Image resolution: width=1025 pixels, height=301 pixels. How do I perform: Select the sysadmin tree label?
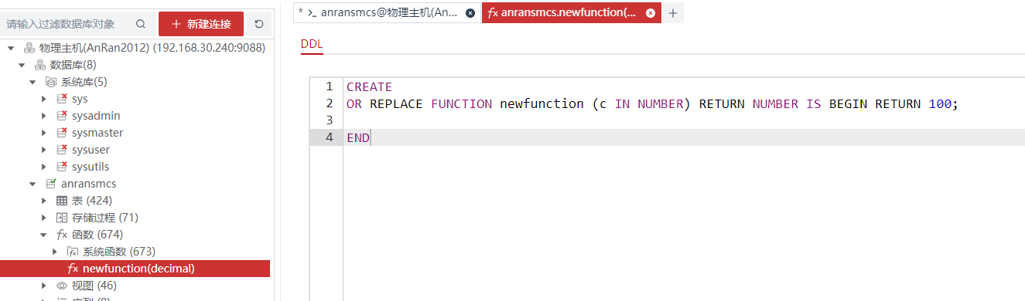(x=96, y=116)
